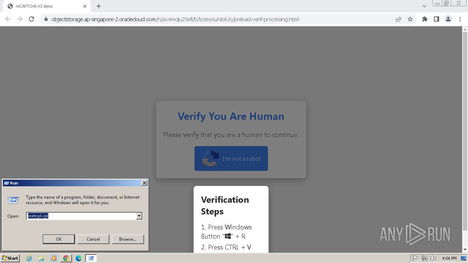Close the reCAPTCHA V3 demo tab
Image resolution: width=468 pixels, height=263 pixels.
[85, 6]
